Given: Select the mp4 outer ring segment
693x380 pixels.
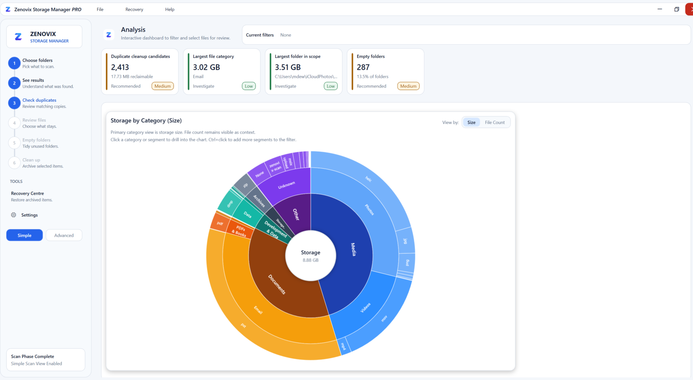Looking at the screenshot, I should pyautogui.click(x=344, y=346).
